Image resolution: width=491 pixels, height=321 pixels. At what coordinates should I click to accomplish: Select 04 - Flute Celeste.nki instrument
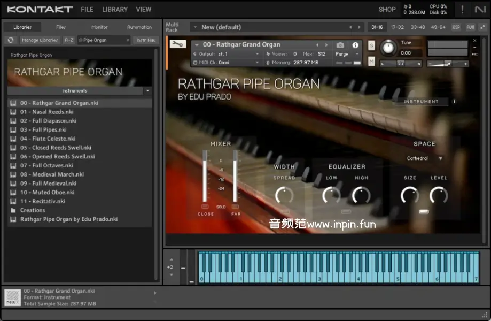coord(48,139)
